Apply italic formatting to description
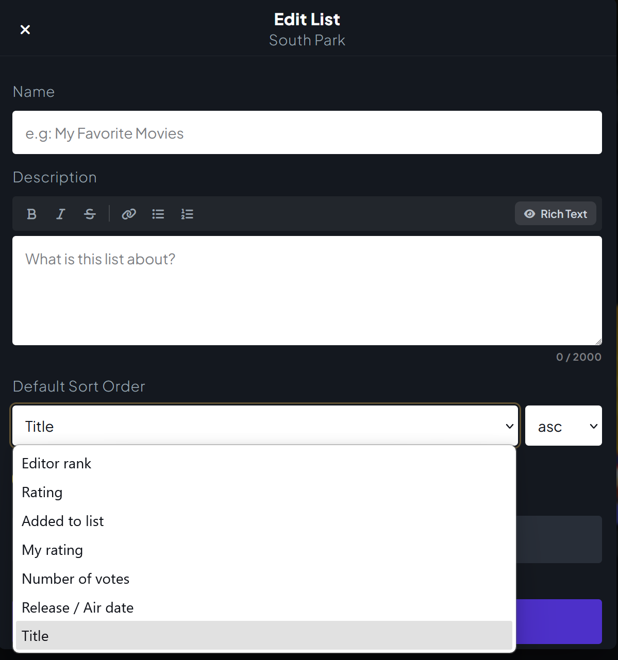Screen dimensions: 618x660 [60, 214]
